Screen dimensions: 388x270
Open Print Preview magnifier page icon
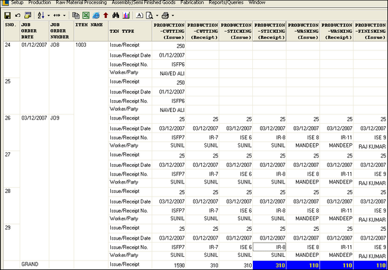point(149,16)
